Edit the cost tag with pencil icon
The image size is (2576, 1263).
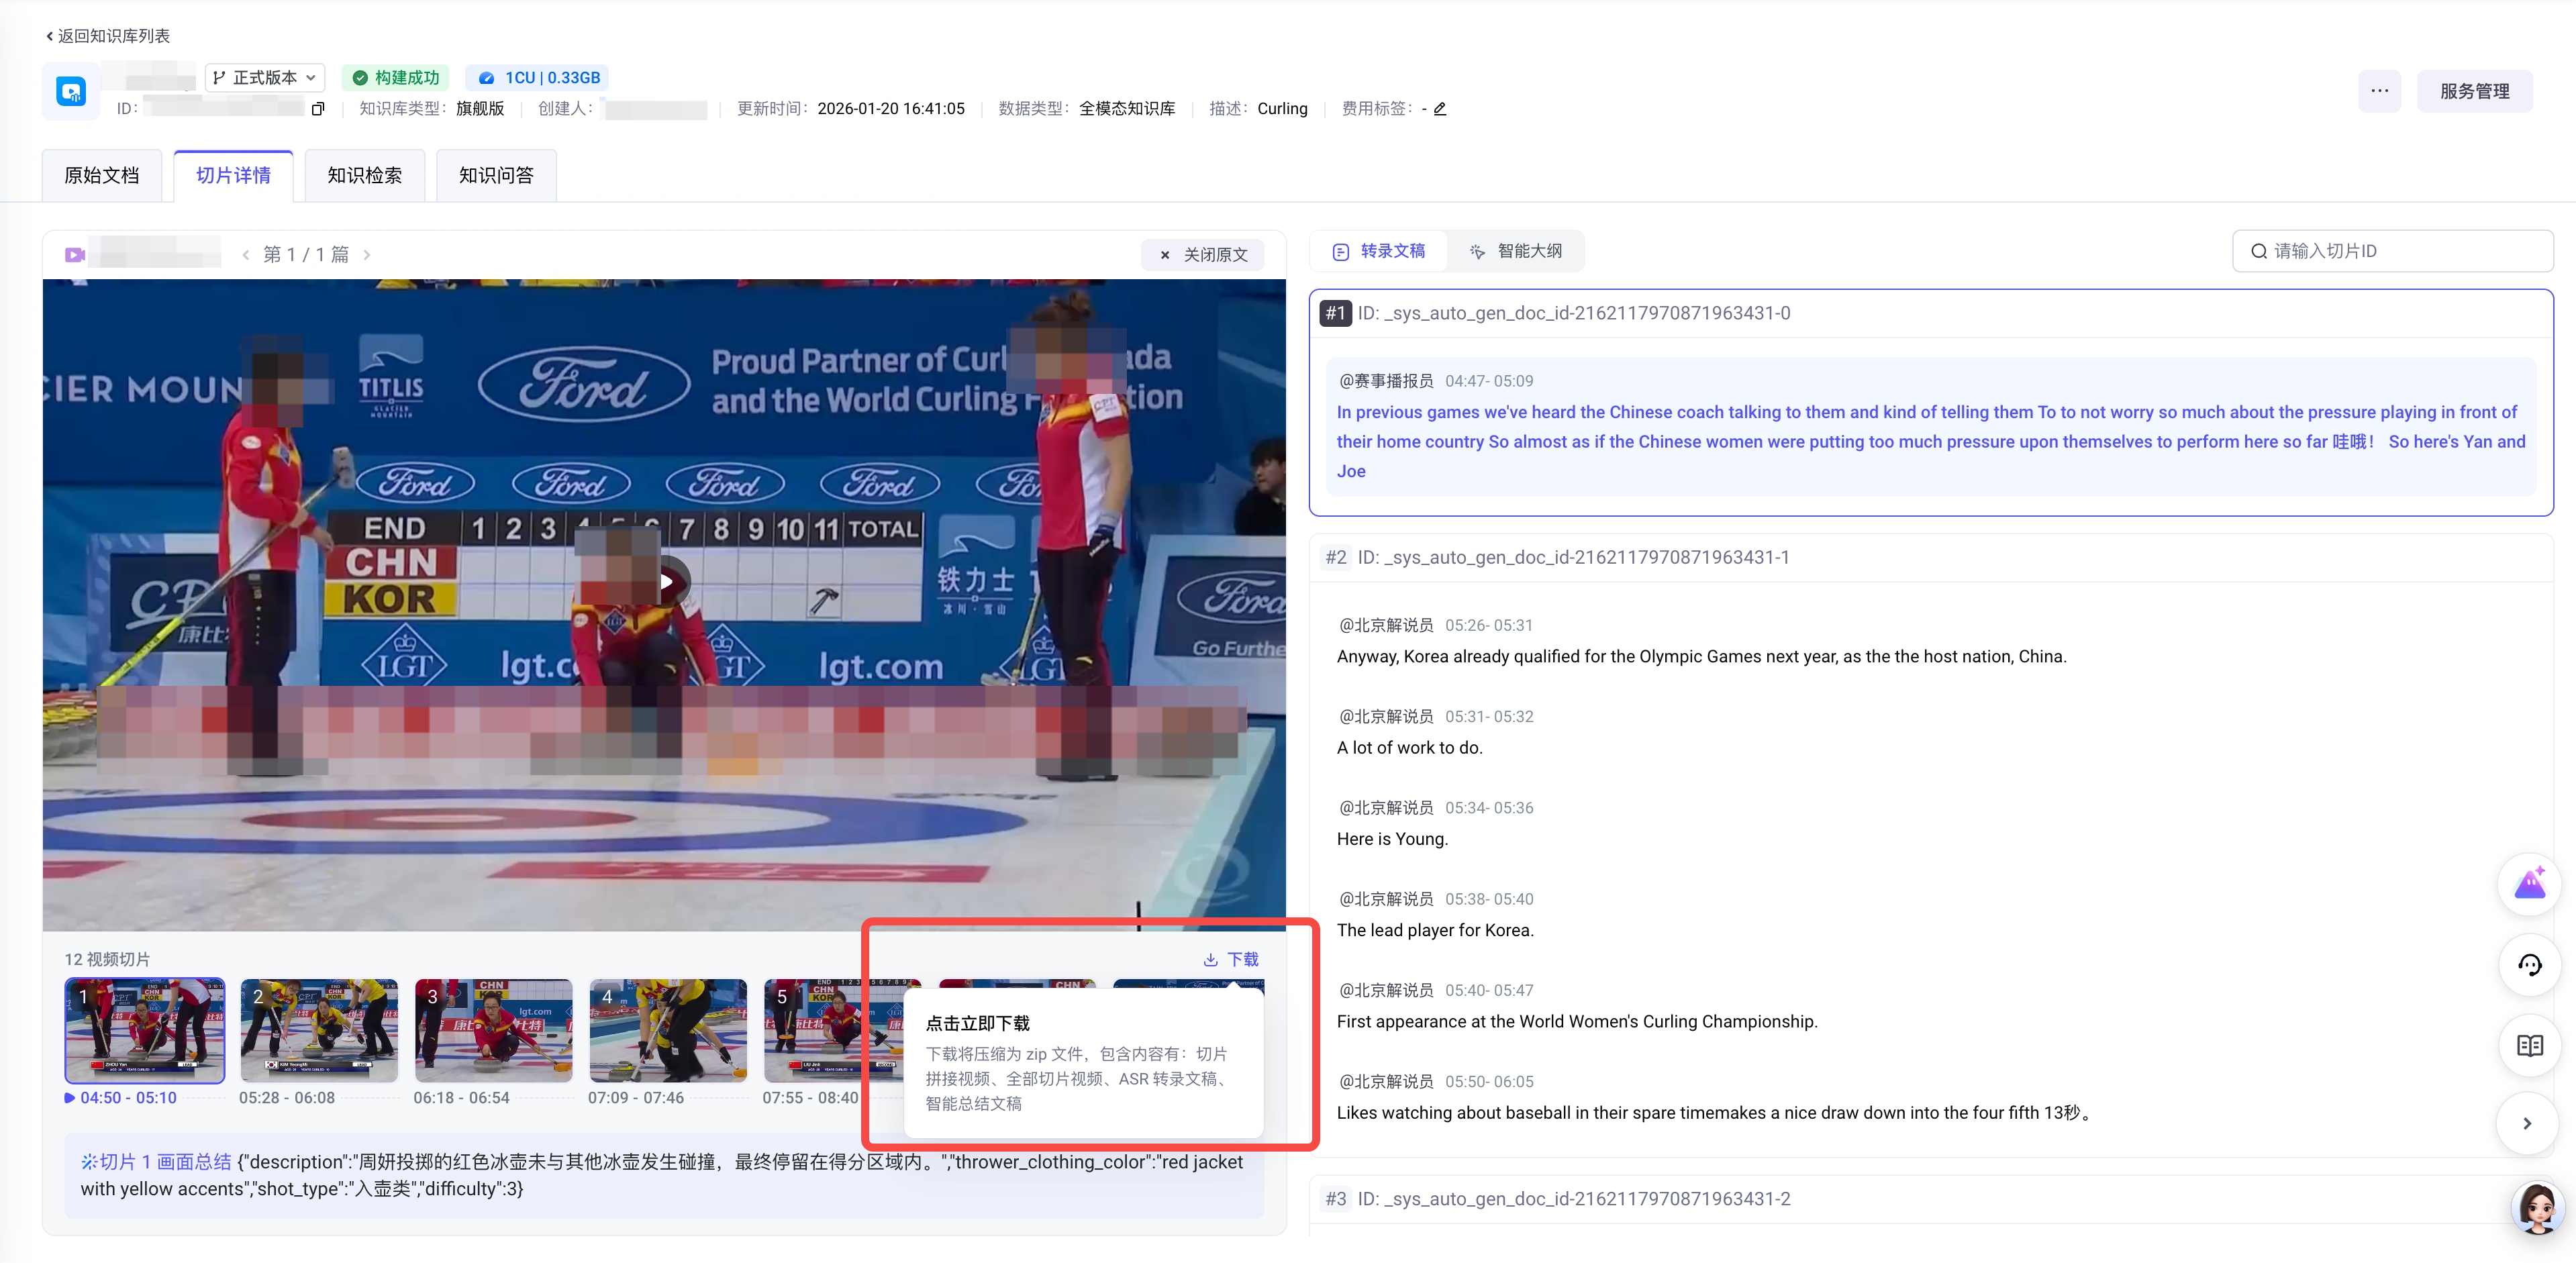click(1440, 109)
